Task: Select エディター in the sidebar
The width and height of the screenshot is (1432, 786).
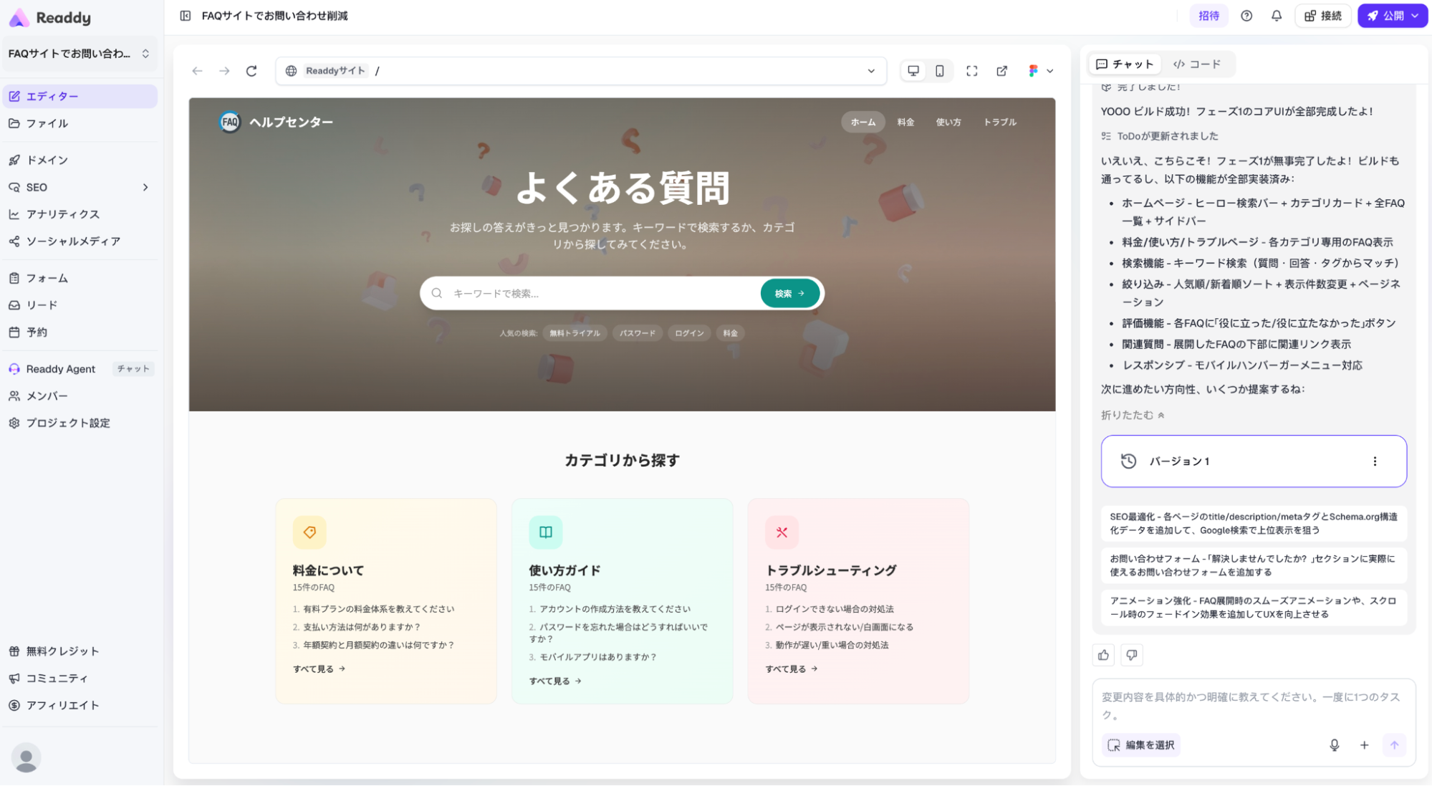Action: [x=80, y=96]
